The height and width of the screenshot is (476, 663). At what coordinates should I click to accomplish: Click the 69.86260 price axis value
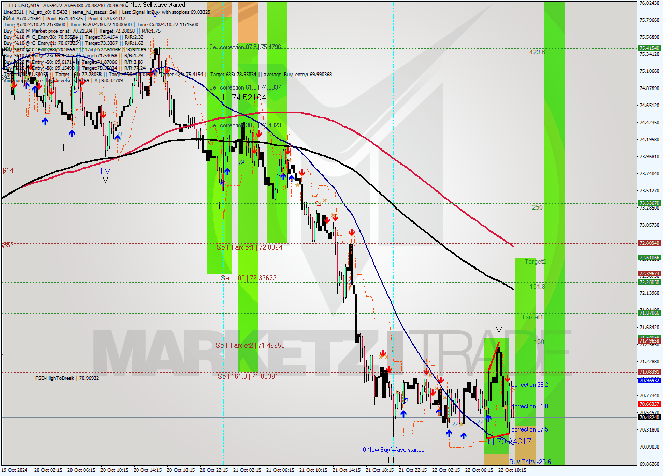tap(650, 464)
